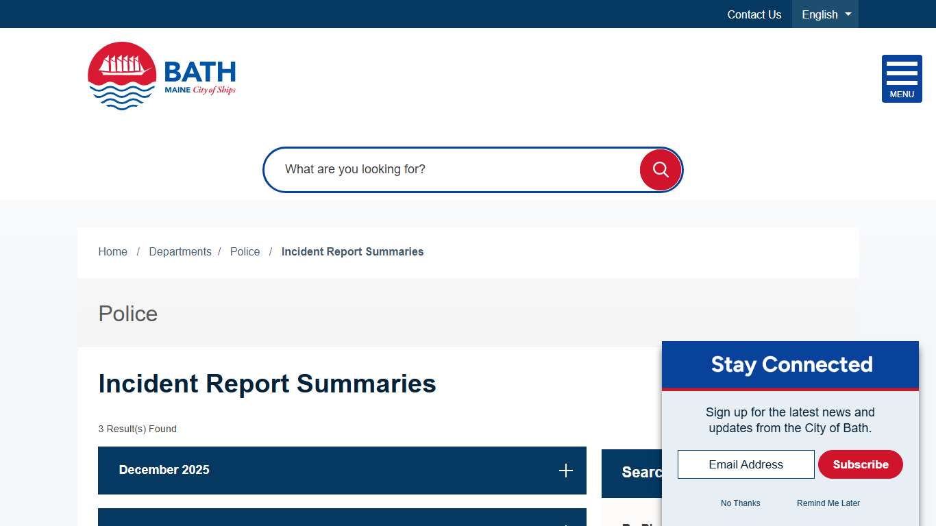Viewport: 936px width, 526px height.
Task: Expand December 2025 using its plus icon
Action: point(566,471)
